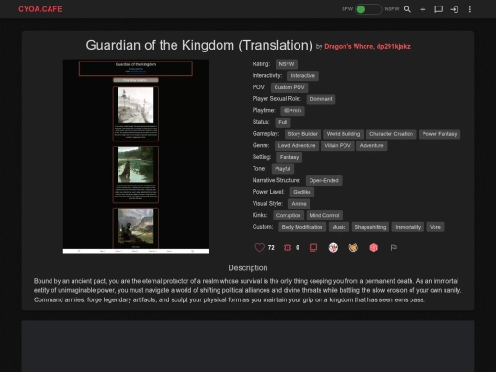Filter by Fantasy setting tag
496x372 pixels.
289,158
